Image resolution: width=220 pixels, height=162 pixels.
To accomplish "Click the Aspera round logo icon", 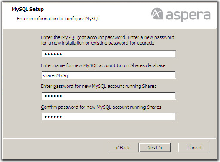I will click(157, 14).
